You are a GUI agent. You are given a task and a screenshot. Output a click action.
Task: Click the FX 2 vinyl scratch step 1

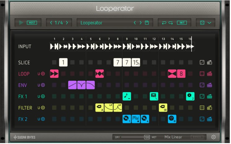(x=127, y=119)
